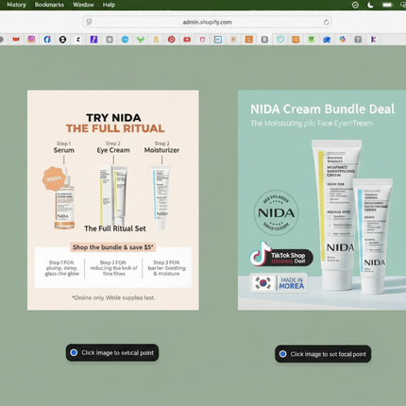406x406 pixels.
Task: Click the page settings icon in address bar
Action: (89, 22)
